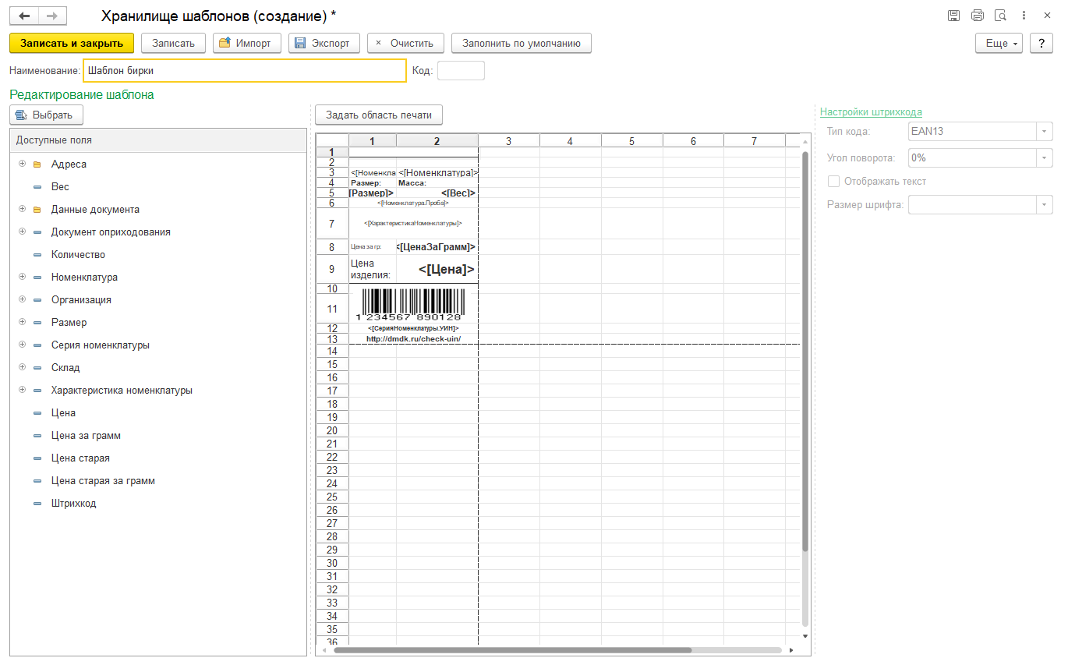Expand the Размер tree node
The image size is (1068, 665).
click(22, 323)
